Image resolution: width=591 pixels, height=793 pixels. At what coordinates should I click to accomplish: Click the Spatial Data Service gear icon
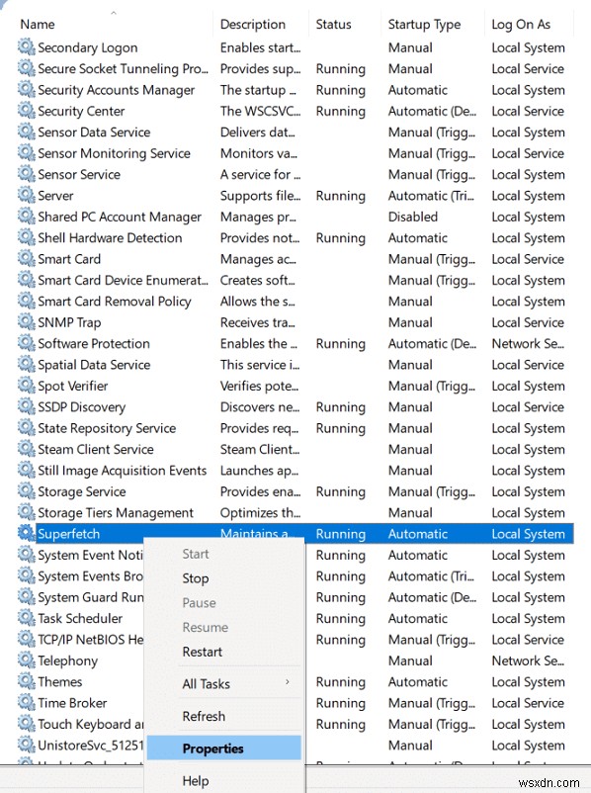pos(27,364)
